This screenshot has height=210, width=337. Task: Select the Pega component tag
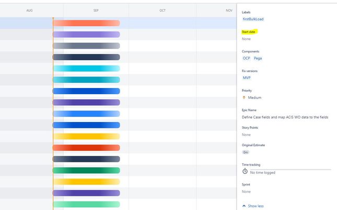258,58
